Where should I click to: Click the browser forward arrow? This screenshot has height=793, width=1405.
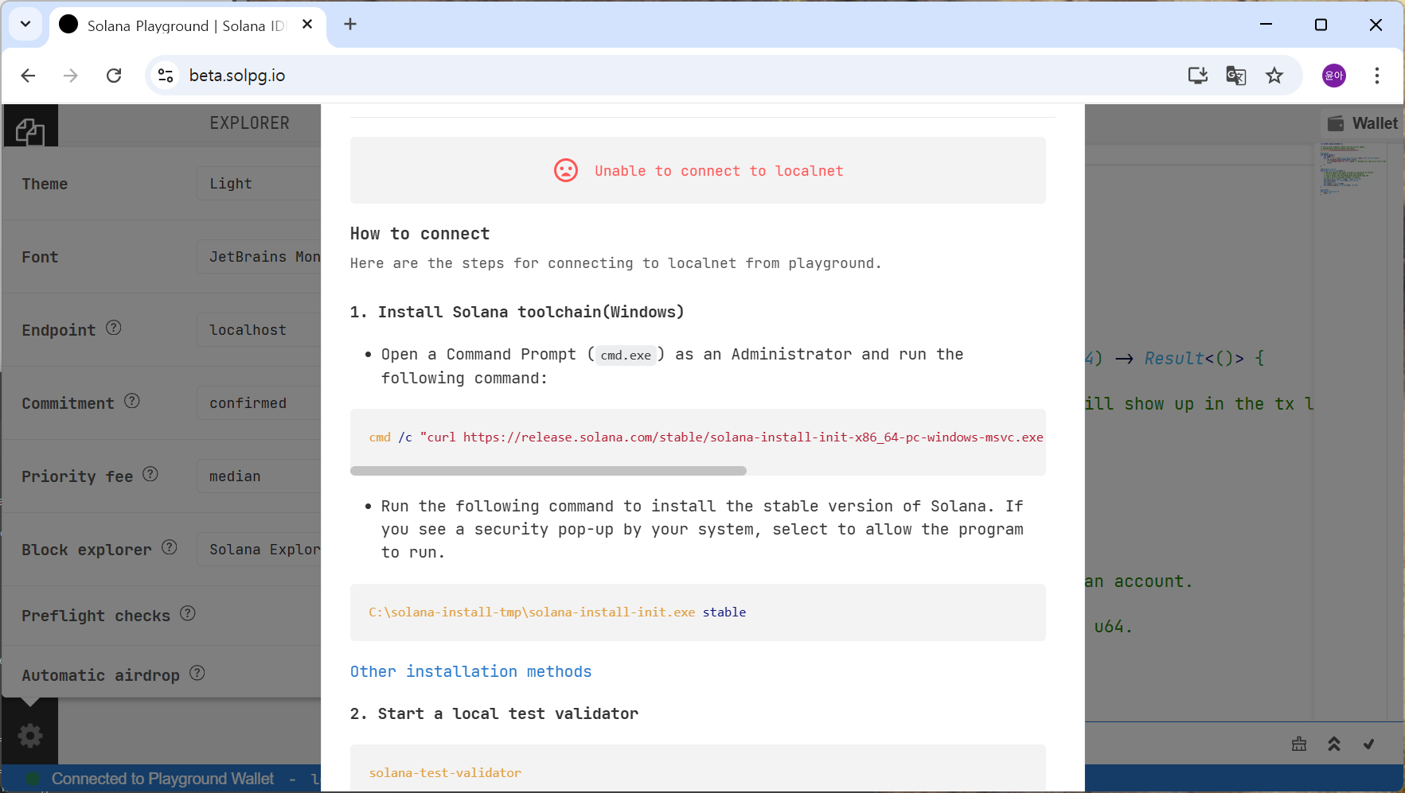[71, 76]
